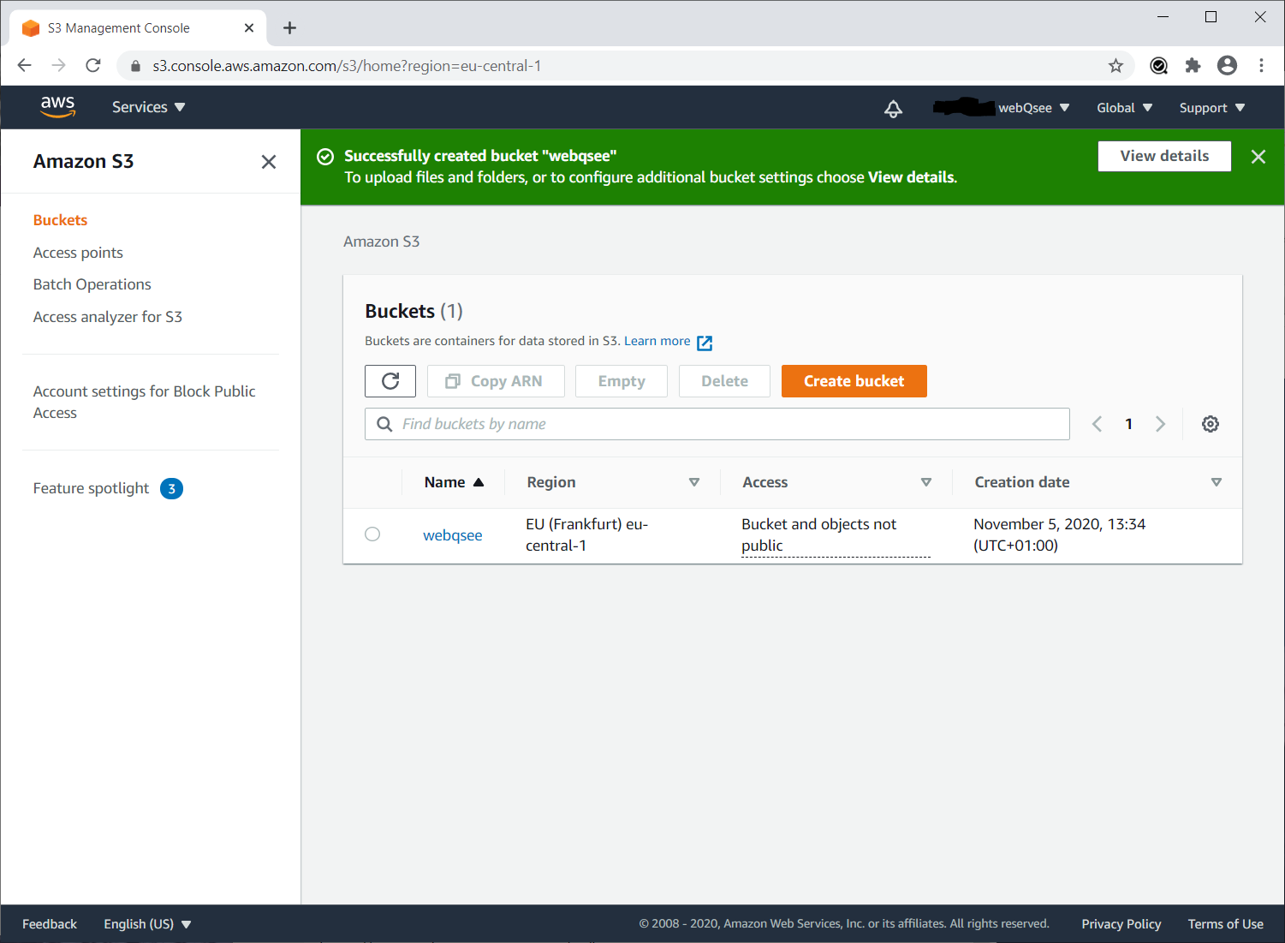Expand the Services dropdown
The height and width of the screenshot is (943, 1285).
[148, 107]
